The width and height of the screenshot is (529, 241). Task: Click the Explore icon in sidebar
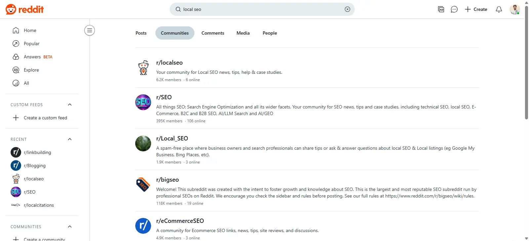point(16,70)
